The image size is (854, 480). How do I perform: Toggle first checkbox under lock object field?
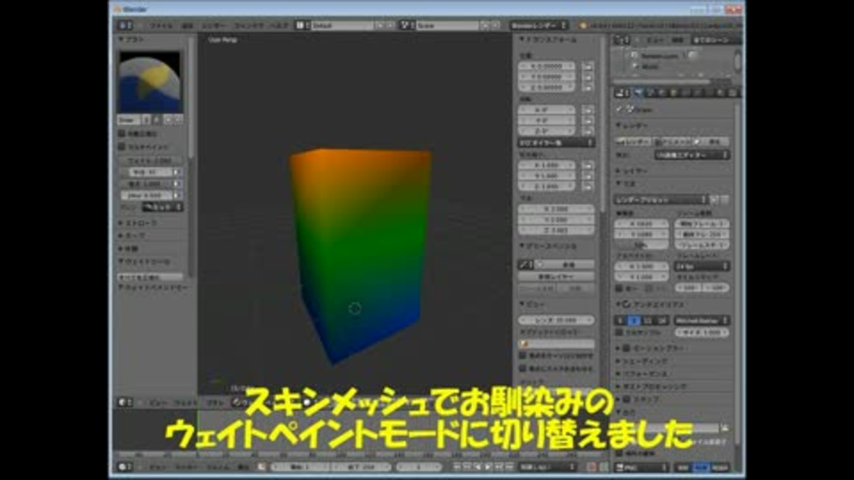[522, 356]
